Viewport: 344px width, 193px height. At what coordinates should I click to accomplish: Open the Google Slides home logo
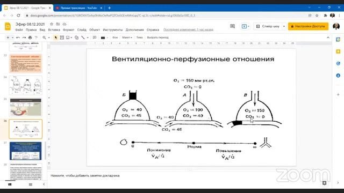pos(8,26)
